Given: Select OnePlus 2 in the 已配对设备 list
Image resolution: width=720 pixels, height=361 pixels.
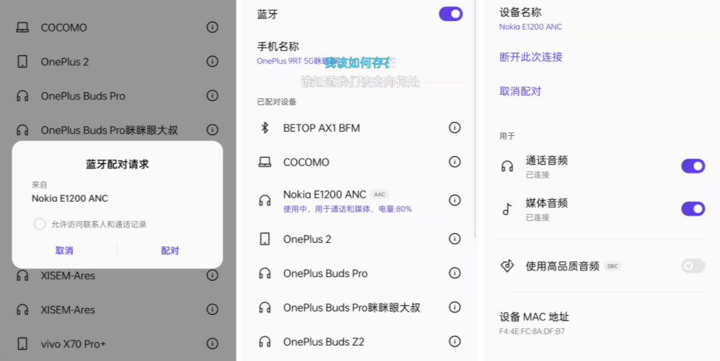Looking at the screenshot, I should tap(359, 239).
